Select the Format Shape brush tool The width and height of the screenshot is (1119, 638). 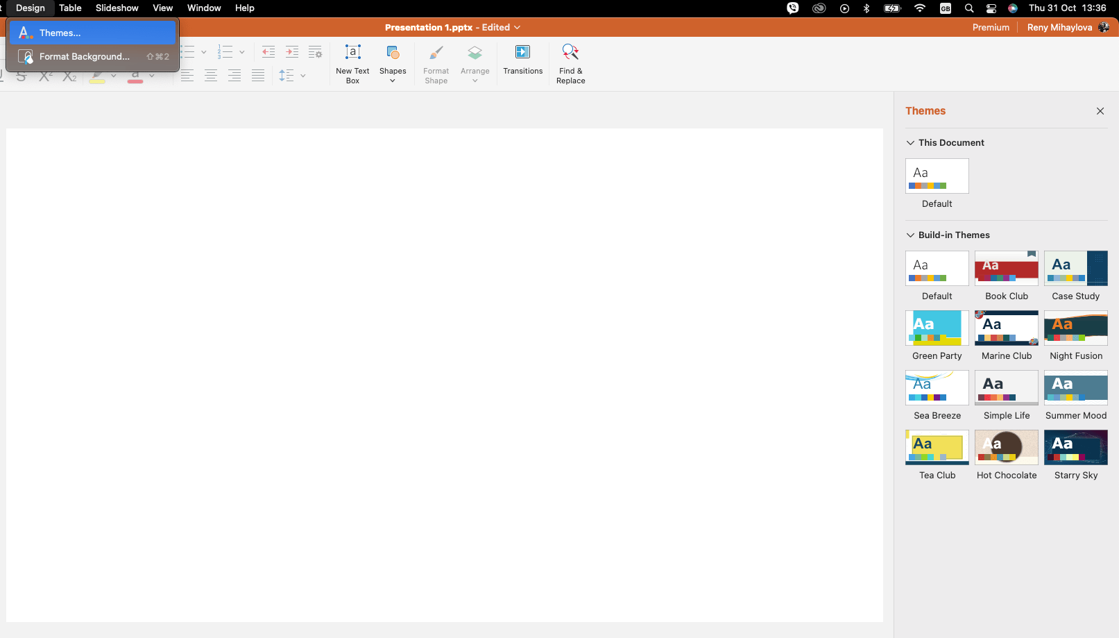point(436,62)
